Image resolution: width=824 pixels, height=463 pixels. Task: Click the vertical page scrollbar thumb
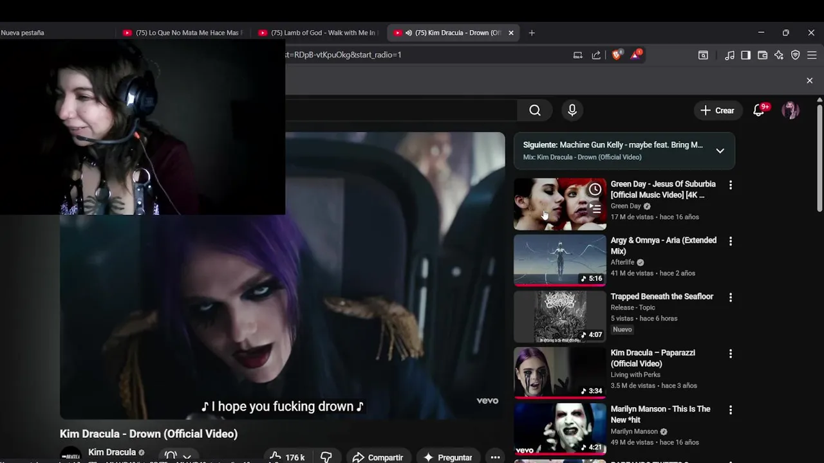(819, 158)
